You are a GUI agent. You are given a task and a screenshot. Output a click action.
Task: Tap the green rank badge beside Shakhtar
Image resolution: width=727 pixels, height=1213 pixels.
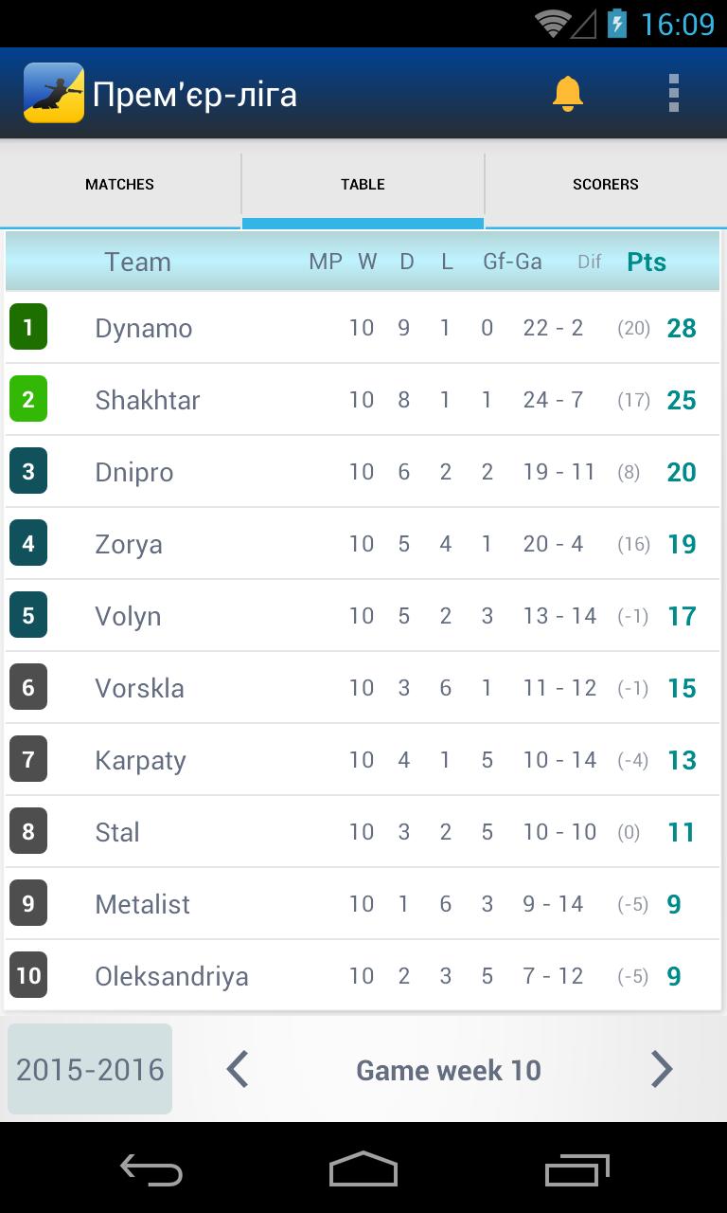coord(28,399)
